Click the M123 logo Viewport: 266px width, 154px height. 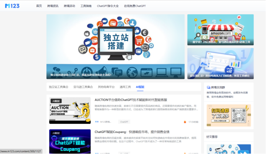12,6
